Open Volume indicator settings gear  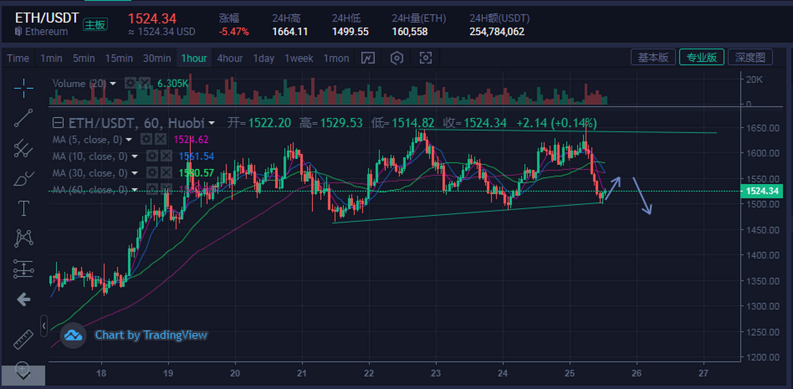coord(130,83)
